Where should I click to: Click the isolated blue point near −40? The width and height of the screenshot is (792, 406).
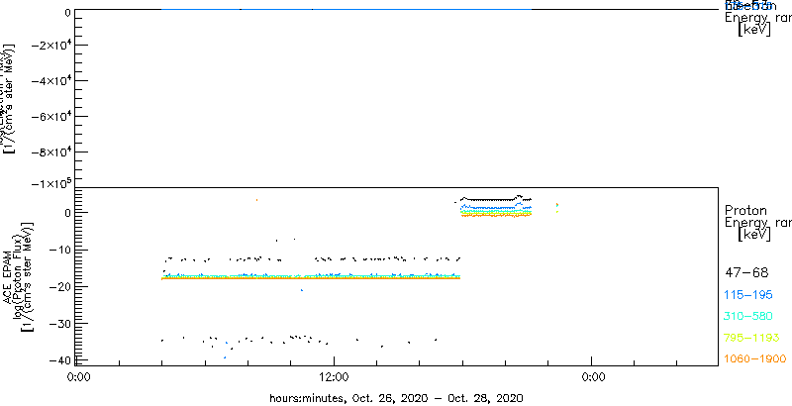[225, 357]
